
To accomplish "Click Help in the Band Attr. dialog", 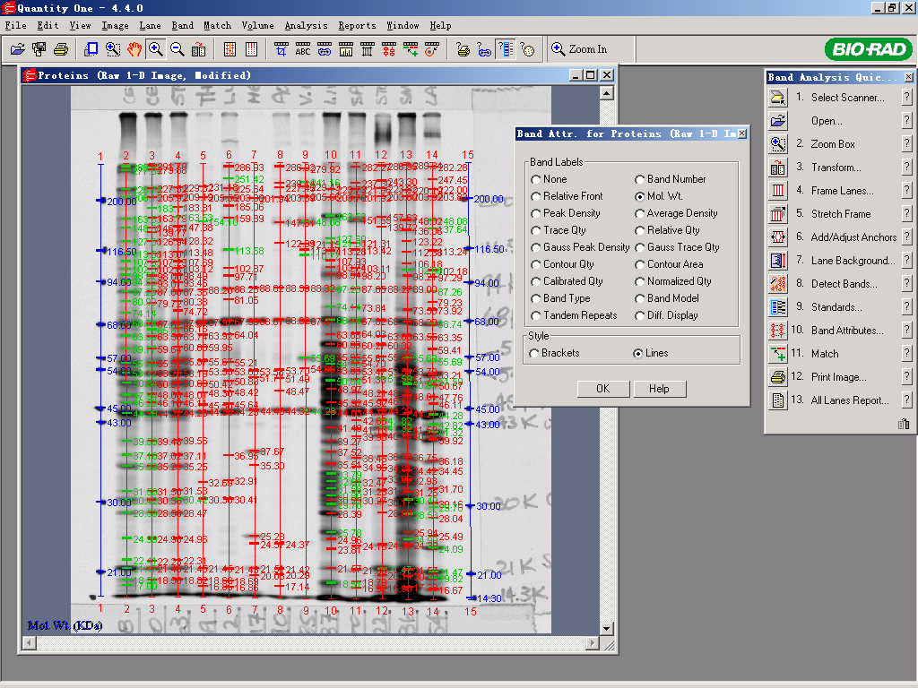I will point(659,389).
